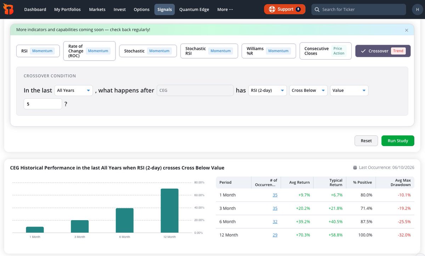This screenshot has width=425, height=256.
Task: Open the Dashboard page
Action: [35, 10]
